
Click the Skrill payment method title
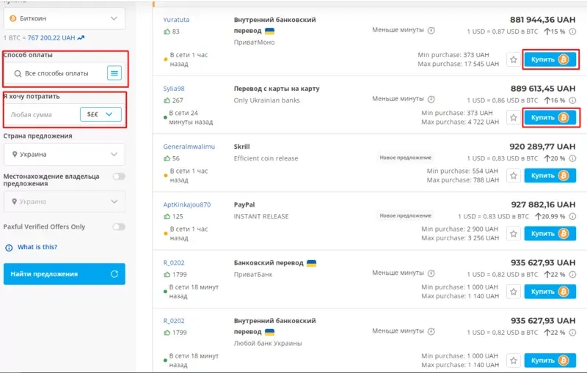[242, 147]
